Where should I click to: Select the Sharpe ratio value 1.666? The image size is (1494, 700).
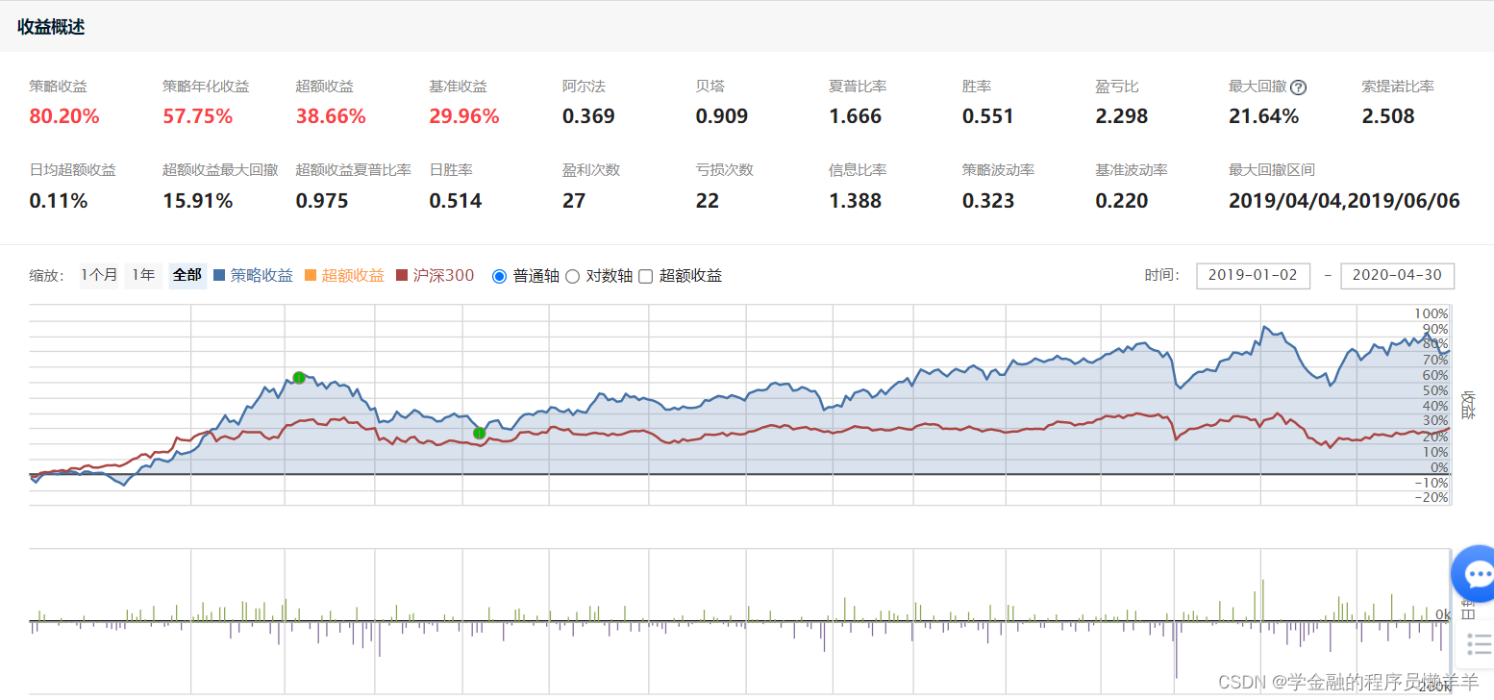tap(856, 117)
